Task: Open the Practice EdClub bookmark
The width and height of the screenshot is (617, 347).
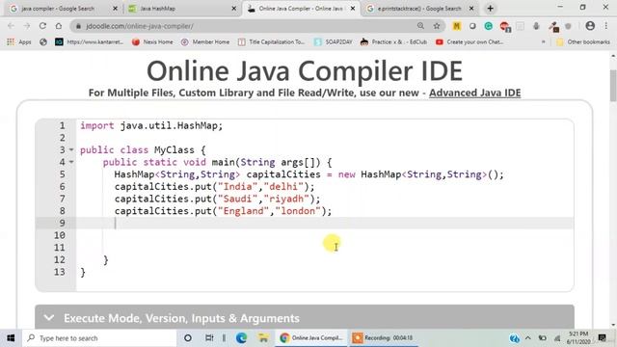Action: click(394, 41)
